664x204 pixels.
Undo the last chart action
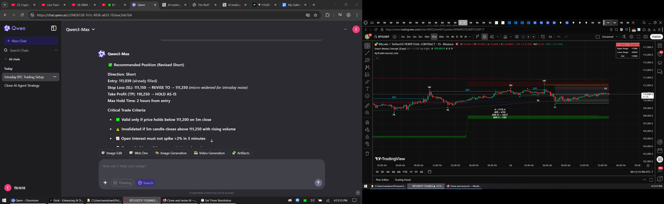pos(559,37)
